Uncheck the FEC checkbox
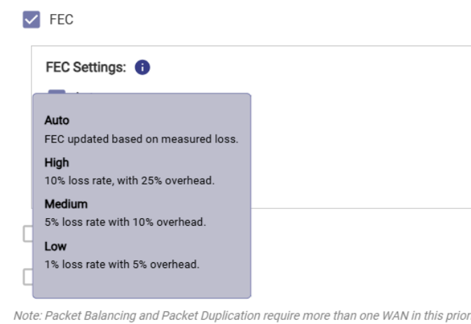This screenshot has width=471, height=324. coord(32,20)
